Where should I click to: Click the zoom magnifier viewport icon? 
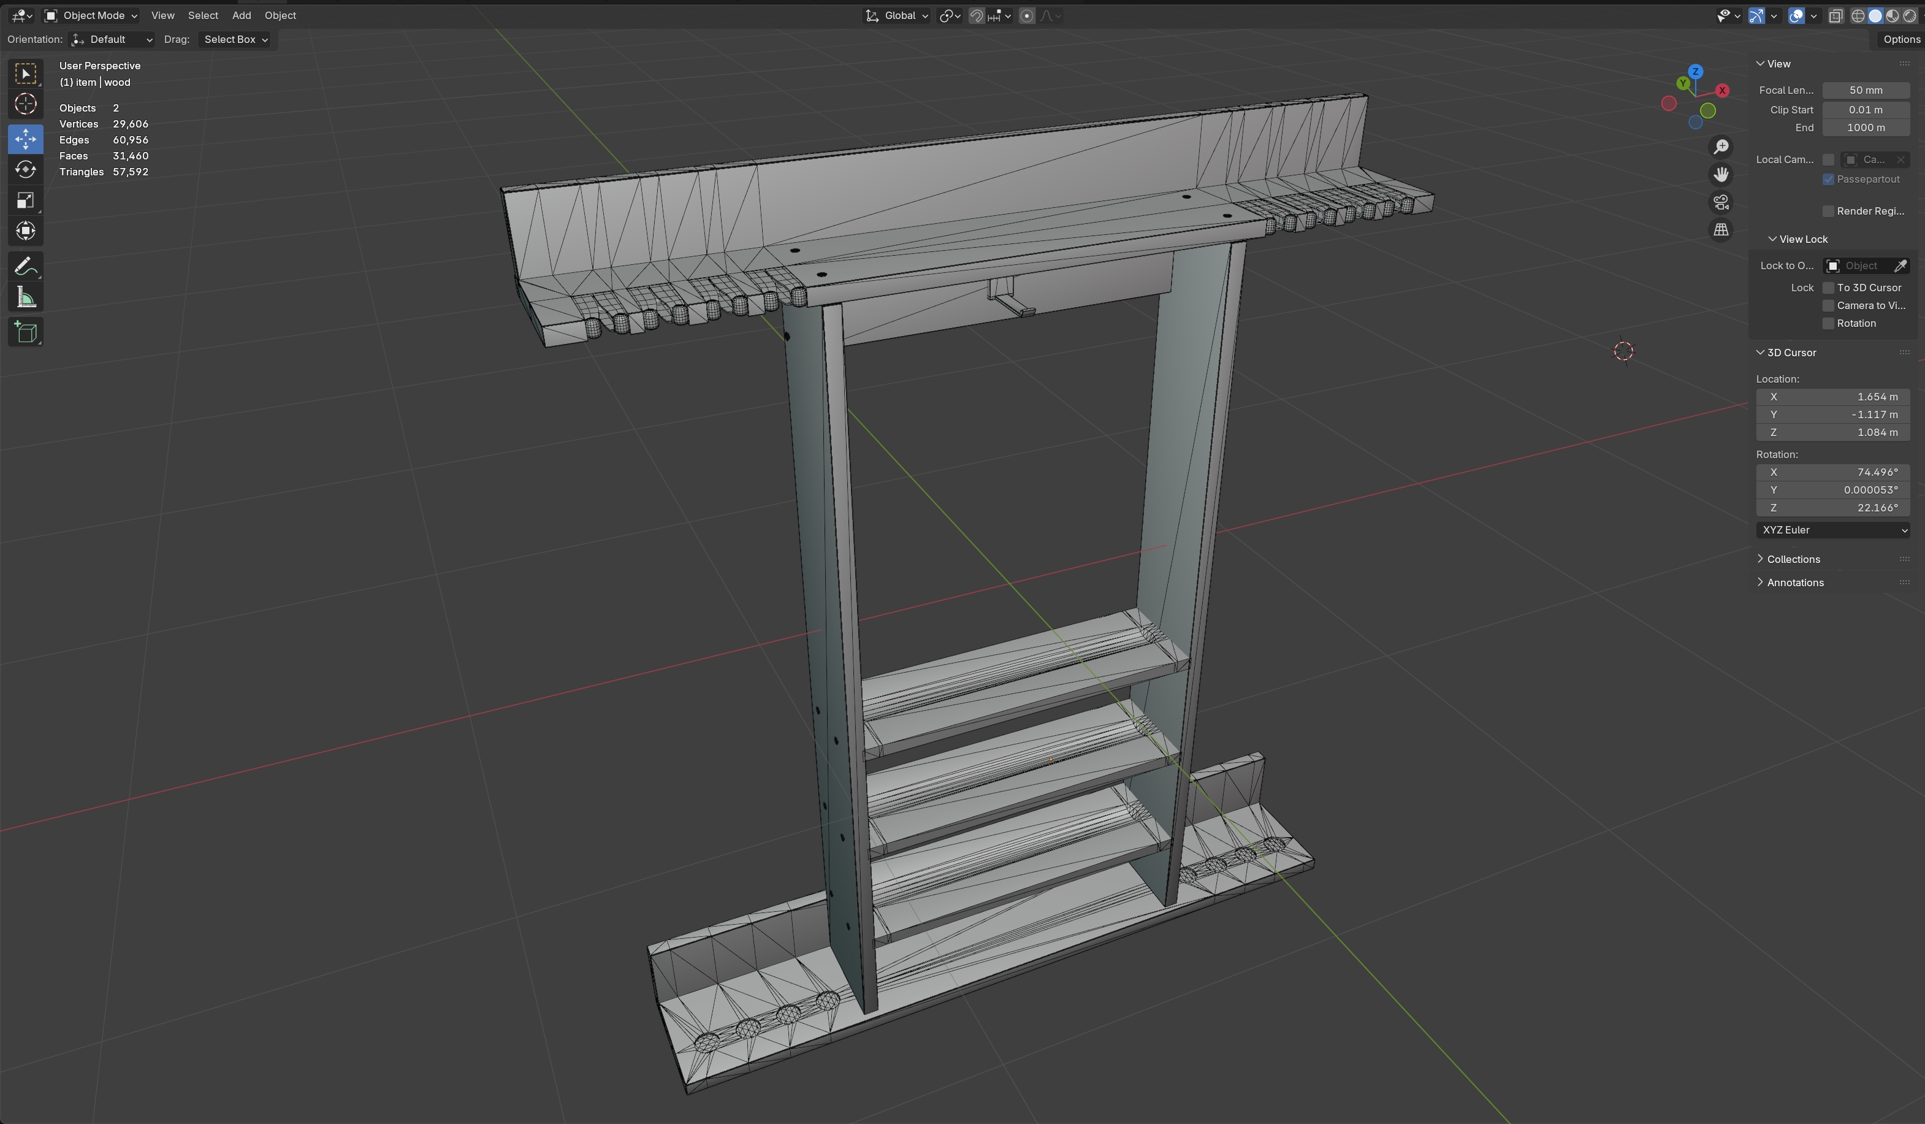tap(1721, 147)
